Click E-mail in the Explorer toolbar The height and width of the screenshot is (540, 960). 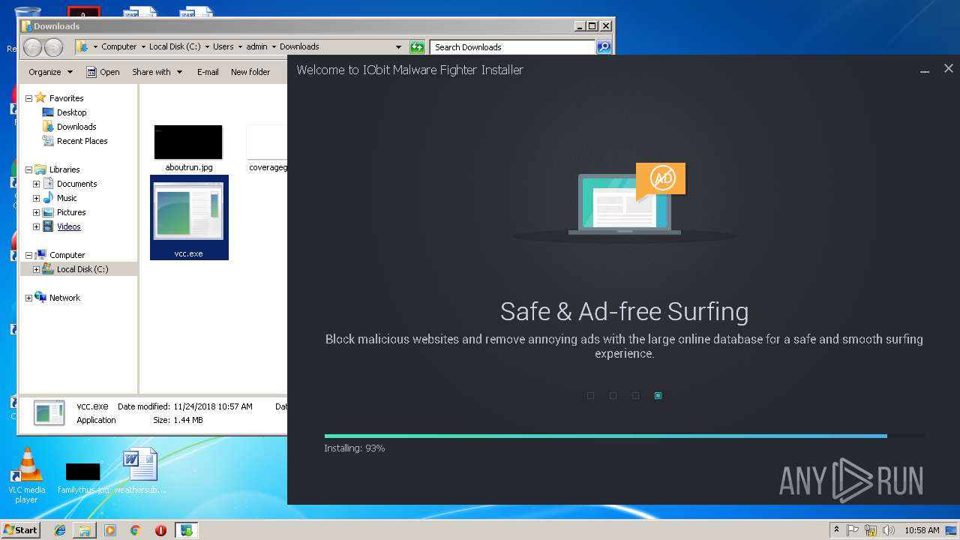click(x=208, y=72)
